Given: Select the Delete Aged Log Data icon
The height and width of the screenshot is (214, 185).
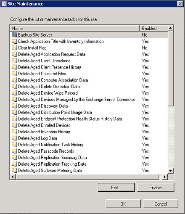Looking at the screenshot, I should click(x=14, y=138).
